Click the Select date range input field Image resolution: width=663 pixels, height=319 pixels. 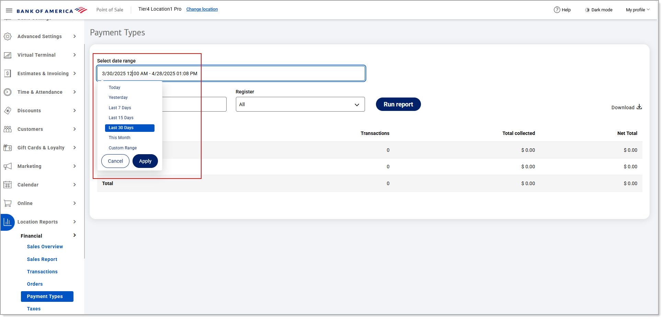[x=231, y=73]
